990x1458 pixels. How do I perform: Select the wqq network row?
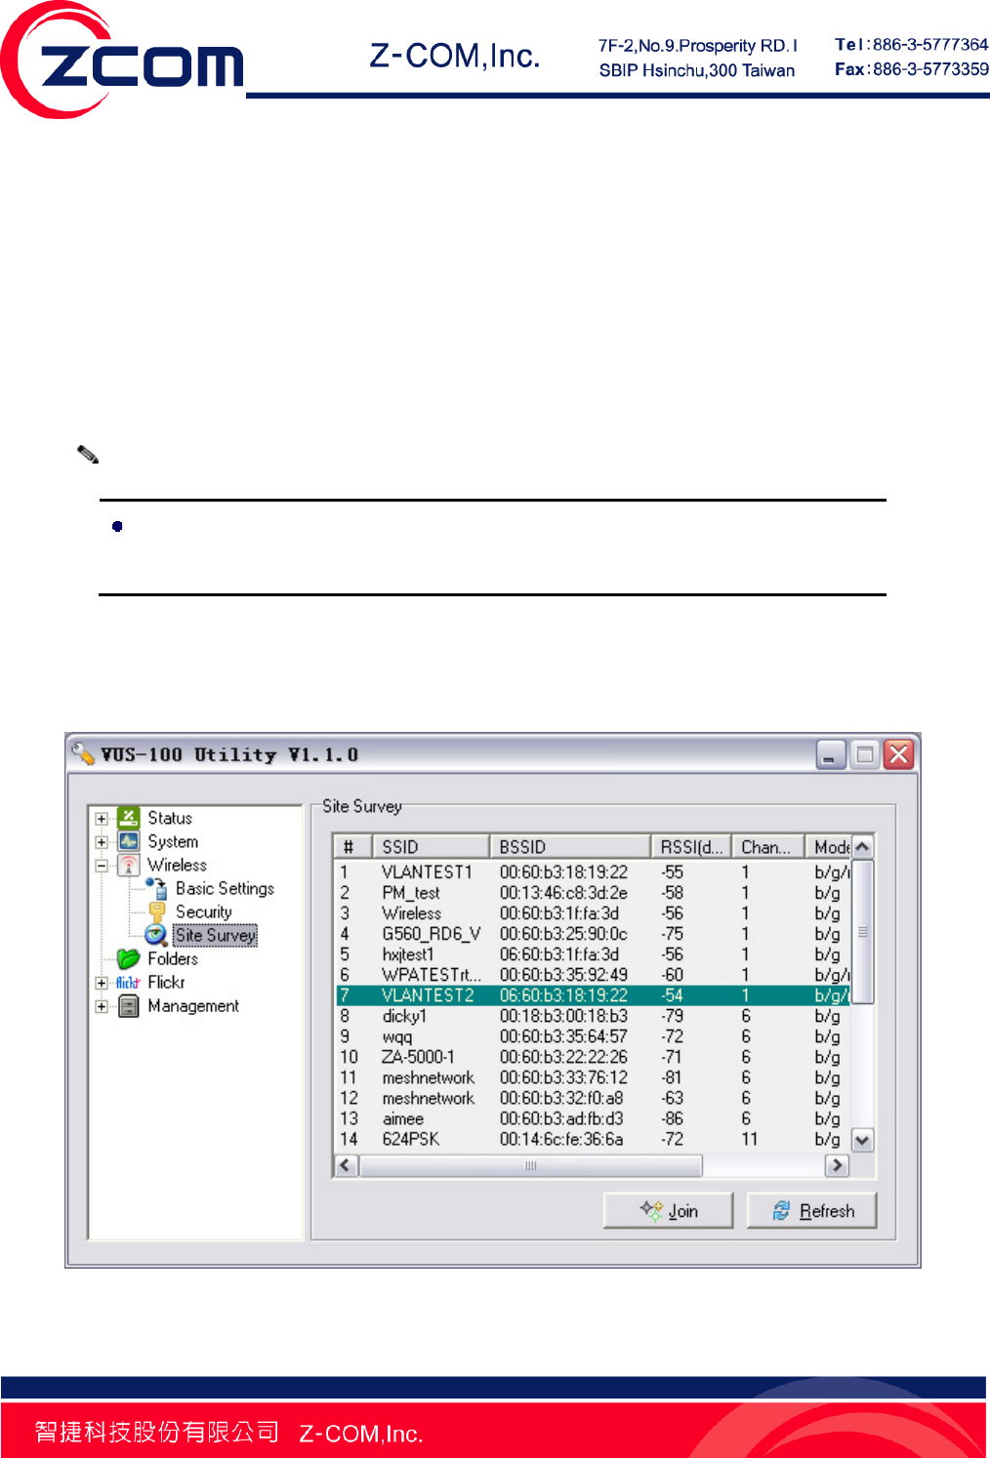593,1036
